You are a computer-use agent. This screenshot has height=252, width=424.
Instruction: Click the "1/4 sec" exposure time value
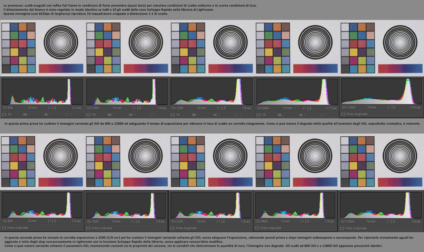[x=162, y=108]
